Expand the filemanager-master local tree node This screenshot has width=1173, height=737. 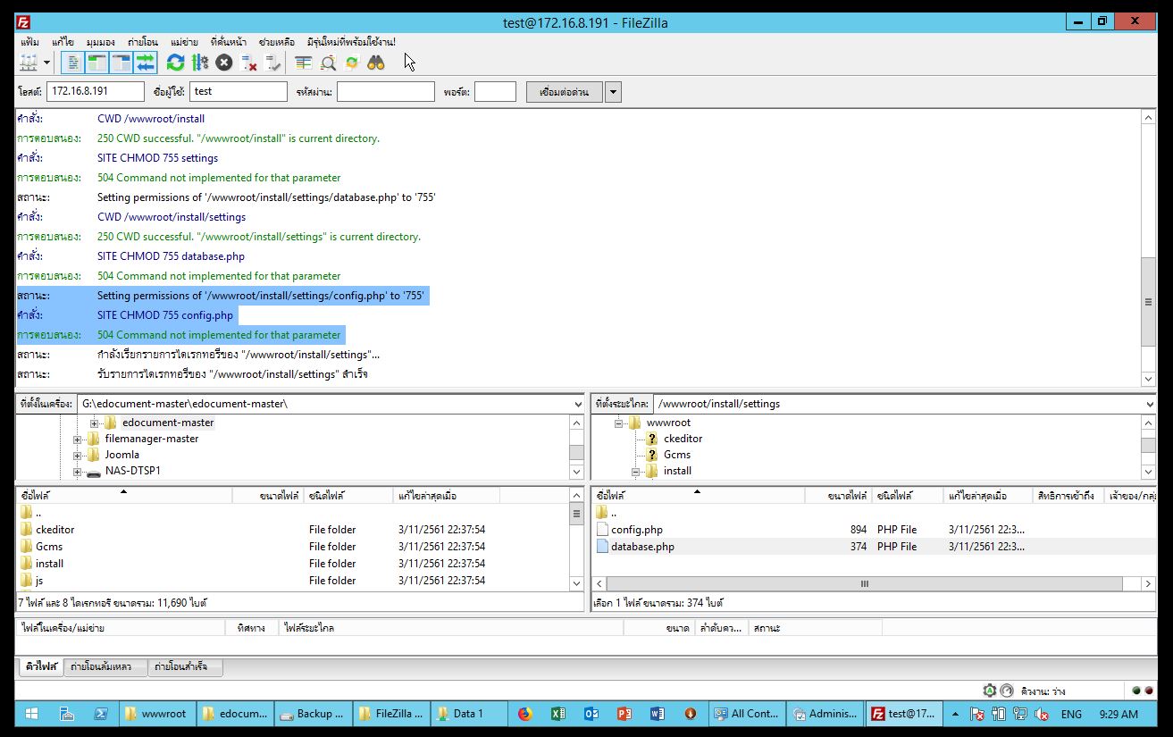(x=78, y=439)
